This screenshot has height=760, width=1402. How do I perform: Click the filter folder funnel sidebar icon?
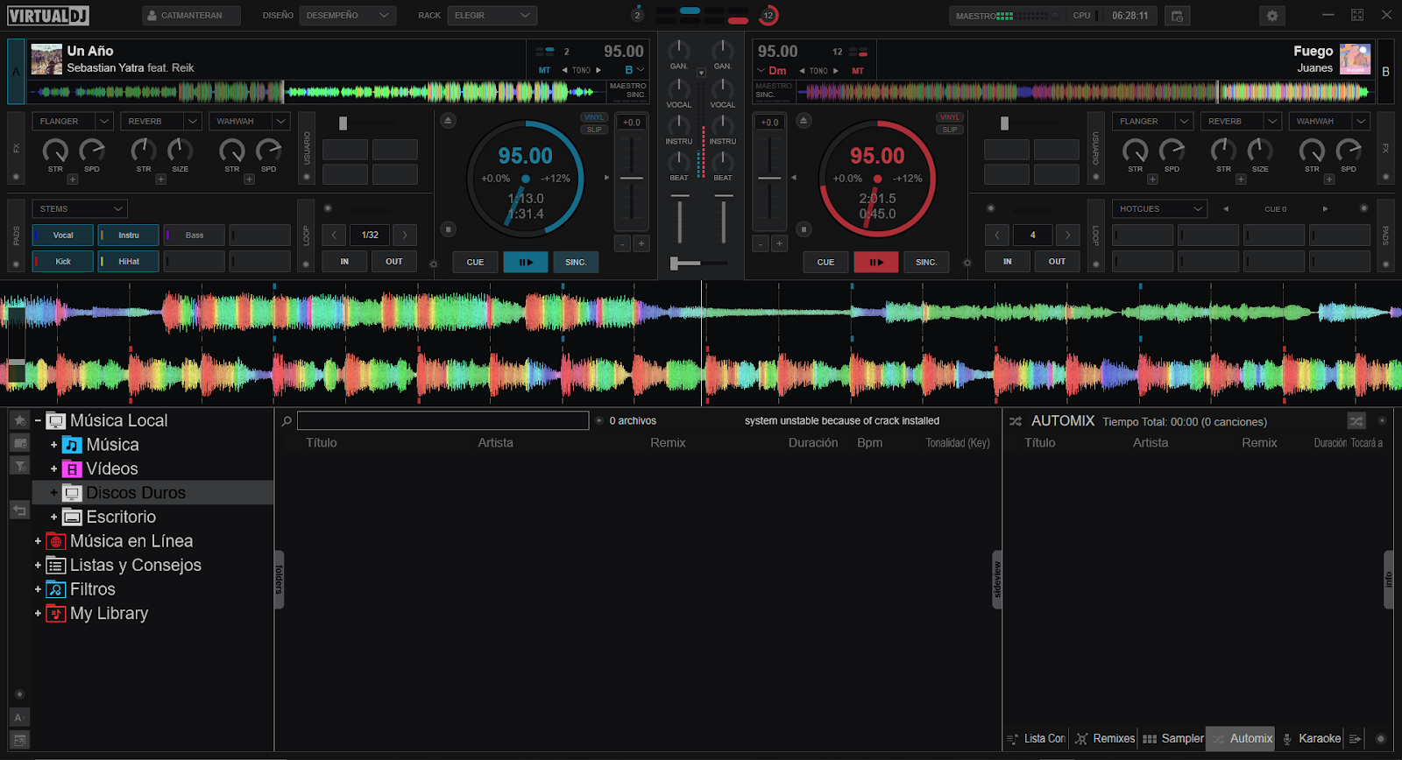point(19,466)
